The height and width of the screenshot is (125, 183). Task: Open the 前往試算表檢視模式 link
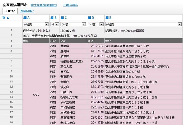[x=44, y=5]
